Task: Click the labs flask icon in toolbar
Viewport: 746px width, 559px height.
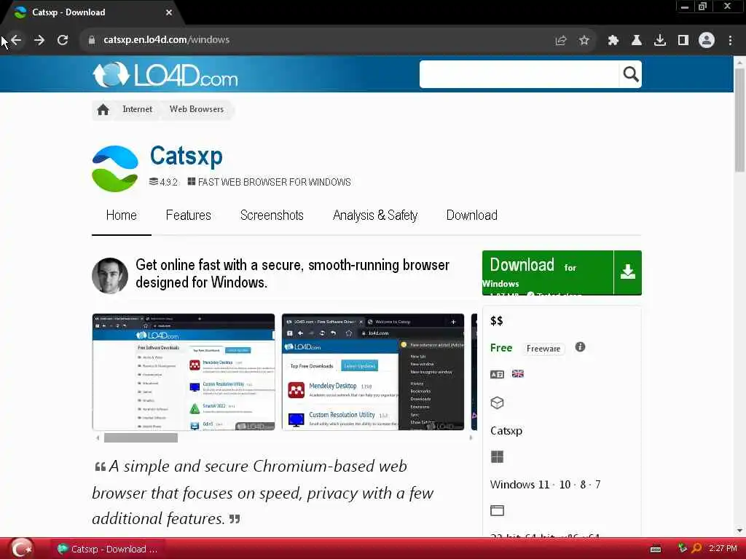Action: point(637,41)
